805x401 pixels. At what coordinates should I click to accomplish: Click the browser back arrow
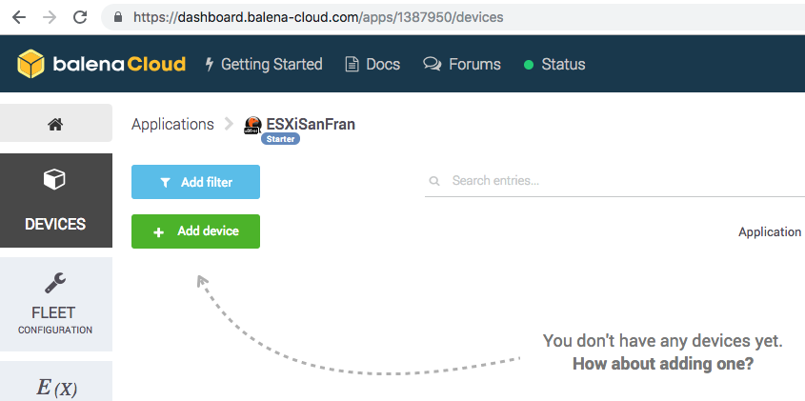(x=18, y=17)
